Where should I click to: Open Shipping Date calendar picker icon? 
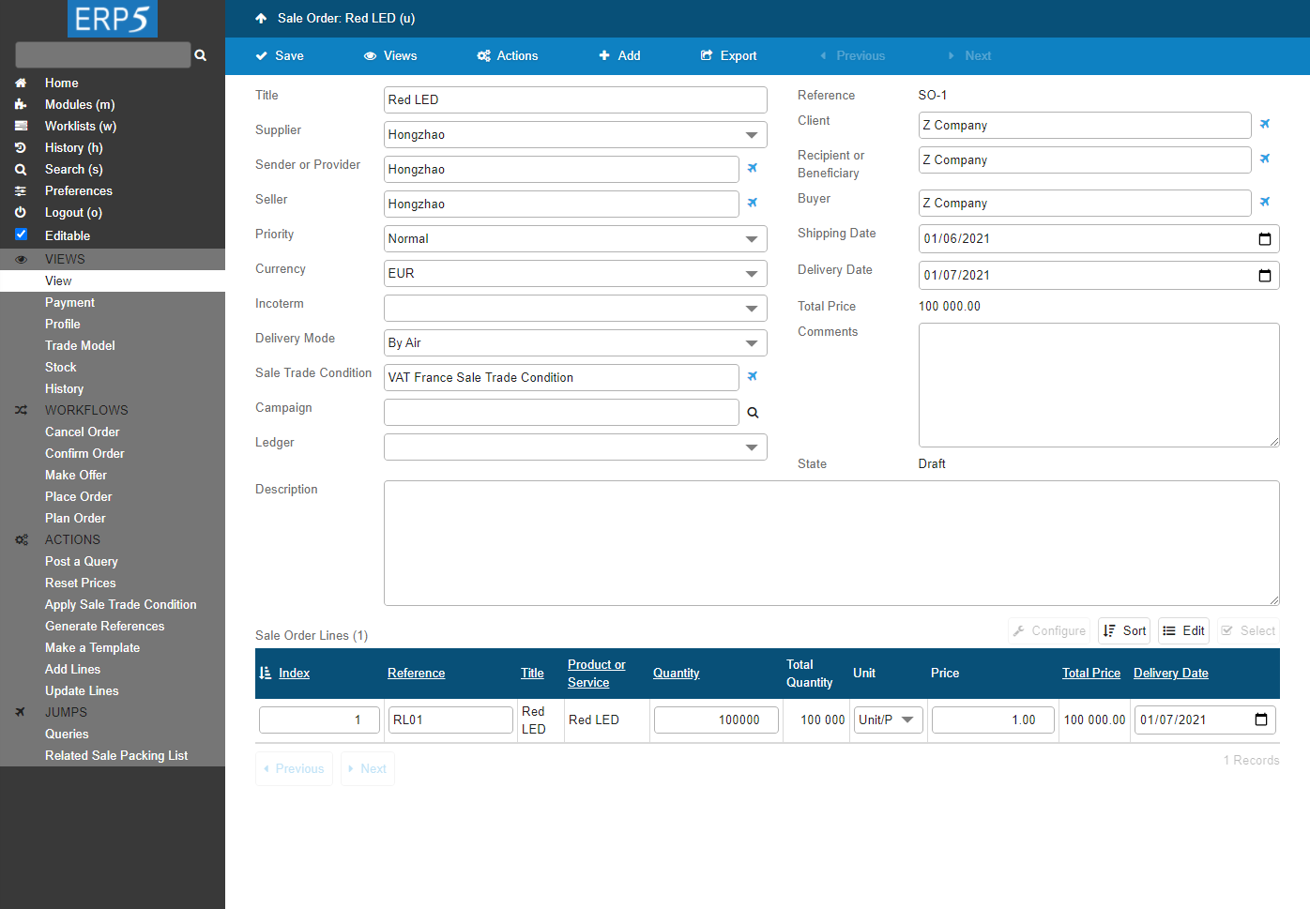pyautogui.click(x=1264, y=238)
